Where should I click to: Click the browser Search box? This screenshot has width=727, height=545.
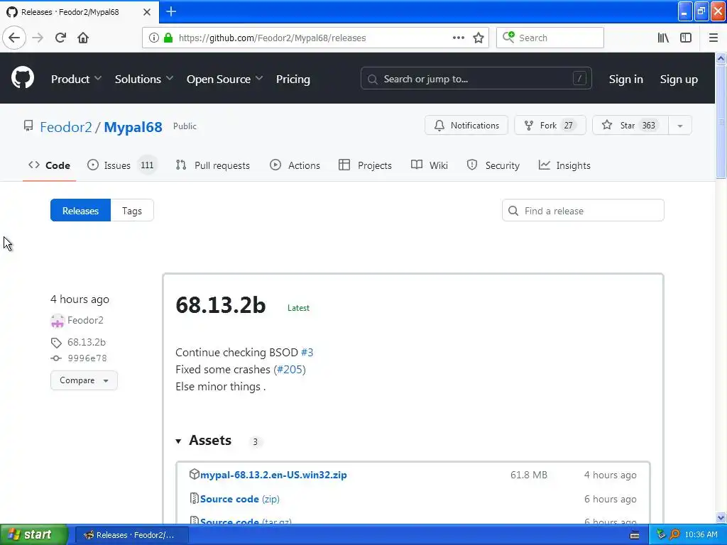(550, 38)
